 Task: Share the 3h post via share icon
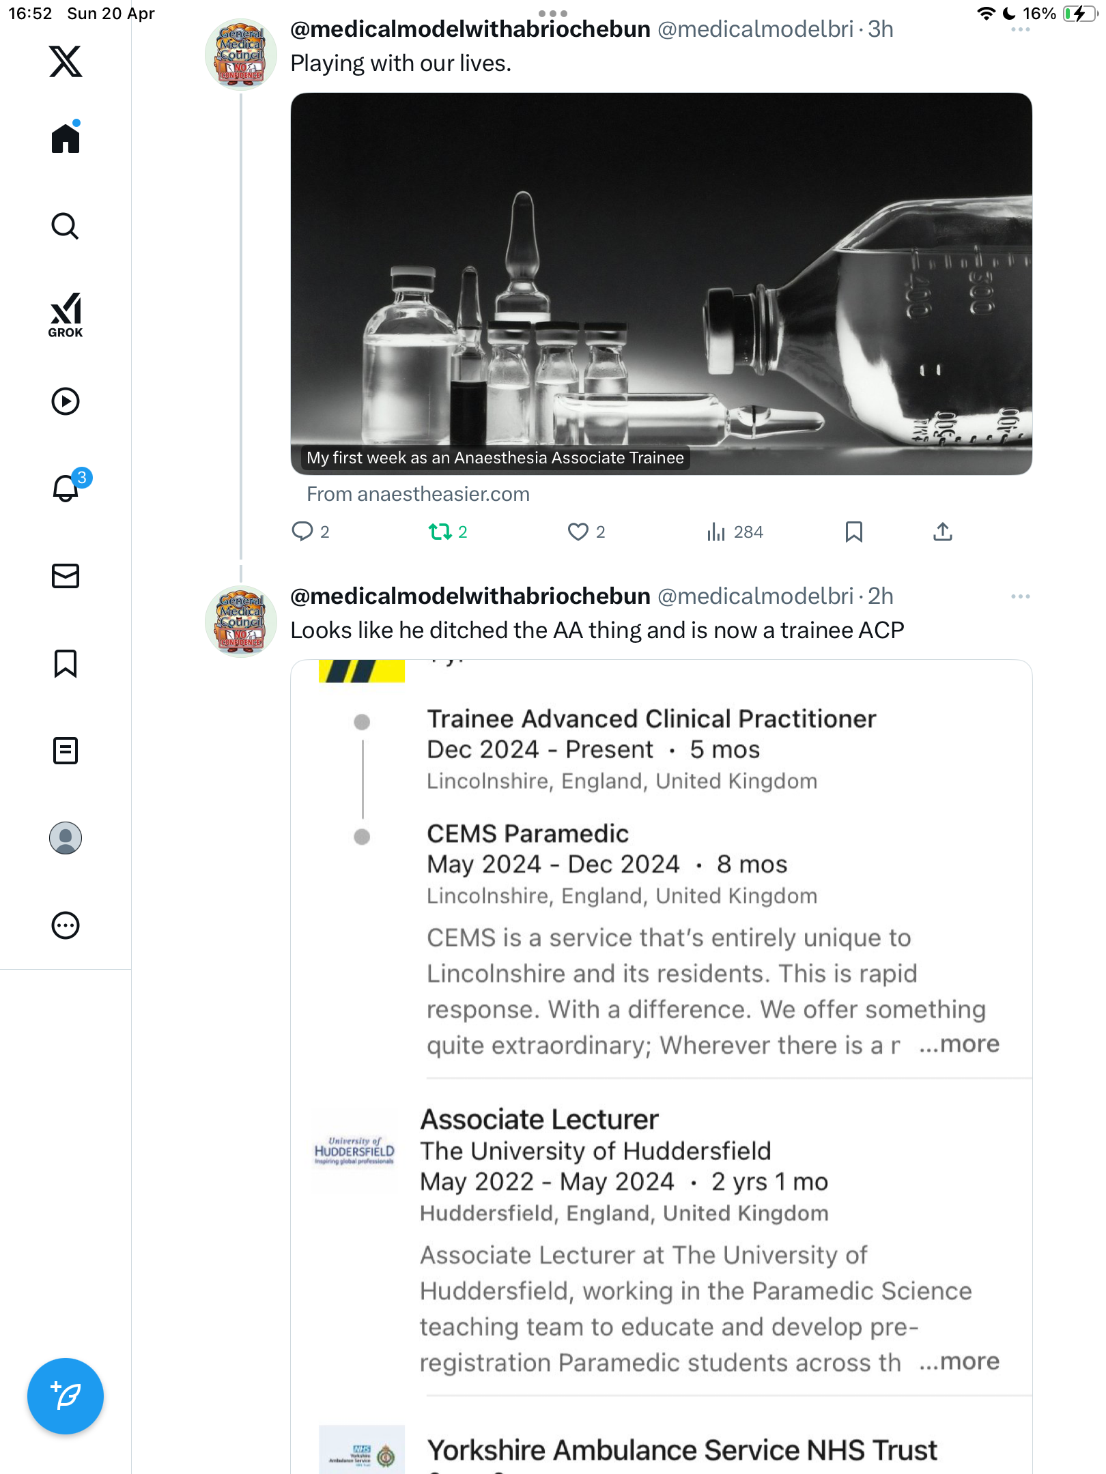click(x=943, y=532)
